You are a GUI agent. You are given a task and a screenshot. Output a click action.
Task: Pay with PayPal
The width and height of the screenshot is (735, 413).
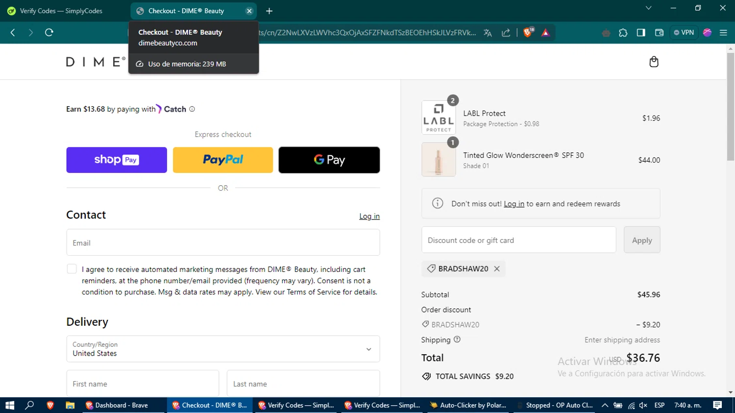pos(223,160)
